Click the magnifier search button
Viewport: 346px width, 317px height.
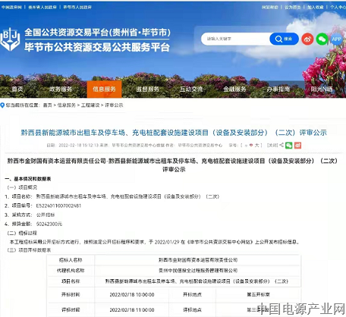pos(284,39)
